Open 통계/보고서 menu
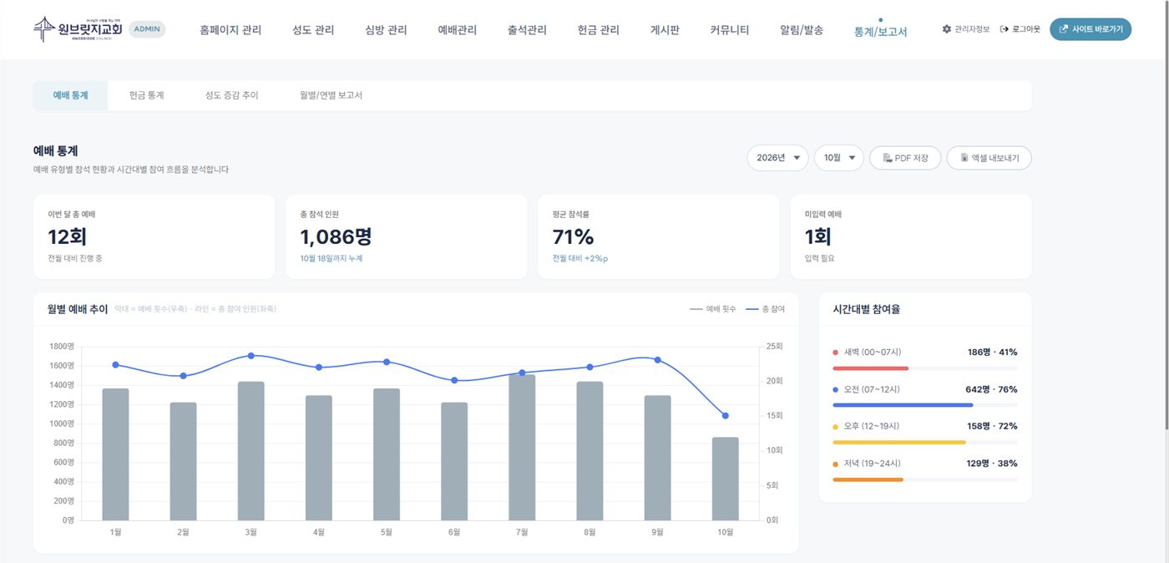The width and height of the screenshot is (1169, 563). (880, 32)
